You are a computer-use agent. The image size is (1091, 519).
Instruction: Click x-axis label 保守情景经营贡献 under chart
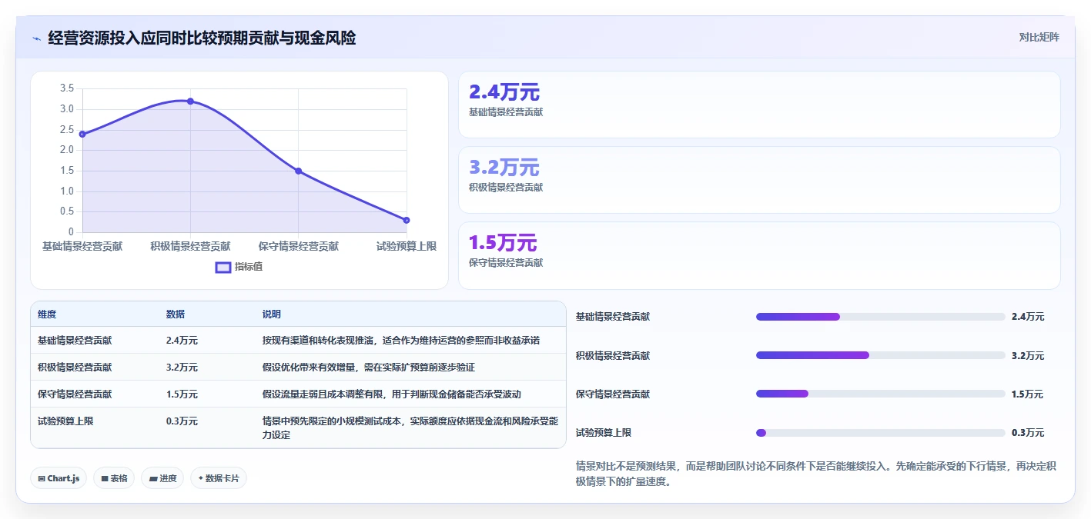(x=299, y=246)
